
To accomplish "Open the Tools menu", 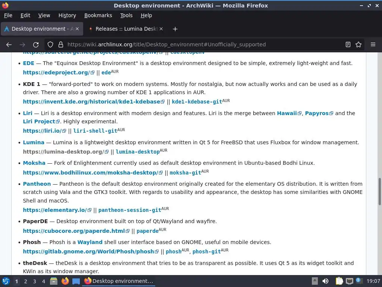I will (x=126, y=15).
